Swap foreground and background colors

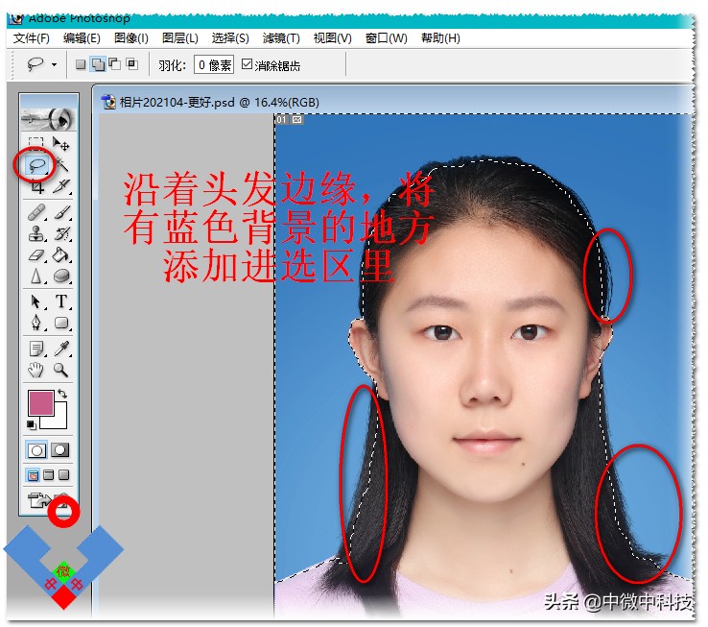click(x=61, y=395)
